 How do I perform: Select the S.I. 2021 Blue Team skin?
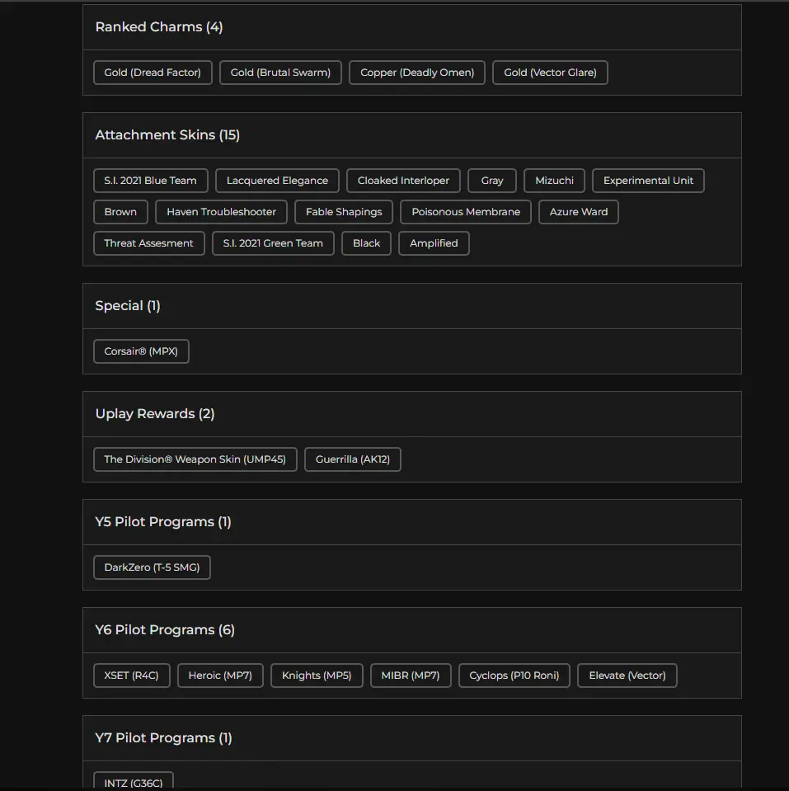[x=150, y=181]
